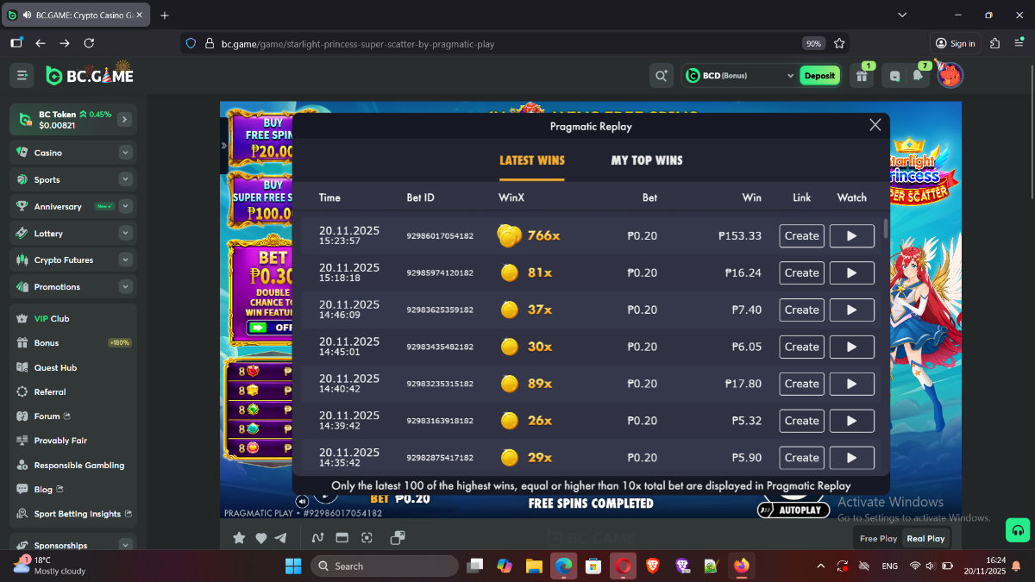Select Real Play mode
The height and width of the screenshot is (582, 1035).
click(x=925, y=538)
